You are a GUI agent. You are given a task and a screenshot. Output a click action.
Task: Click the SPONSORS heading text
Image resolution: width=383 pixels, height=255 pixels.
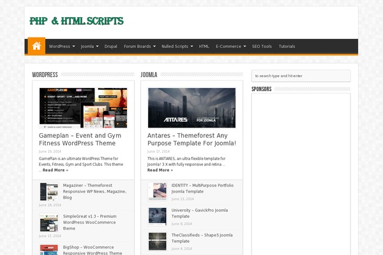(x=261, y=89)
